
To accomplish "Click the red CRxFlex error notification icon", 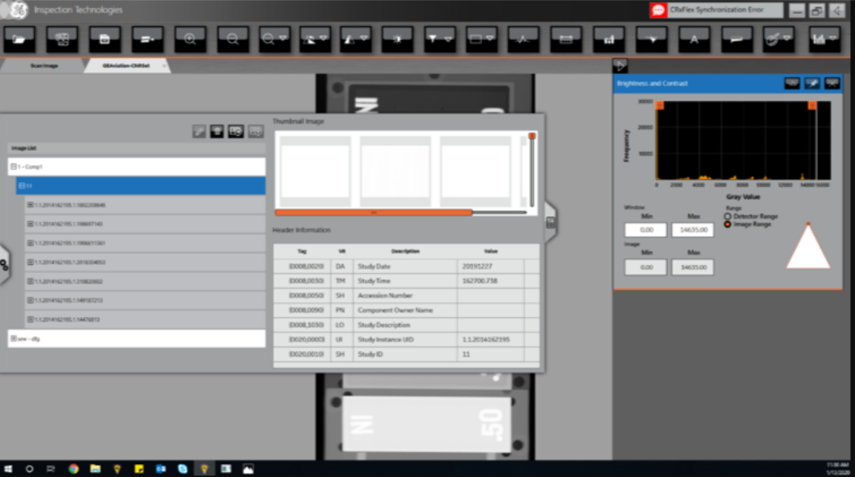I will (x=659, y=11).
